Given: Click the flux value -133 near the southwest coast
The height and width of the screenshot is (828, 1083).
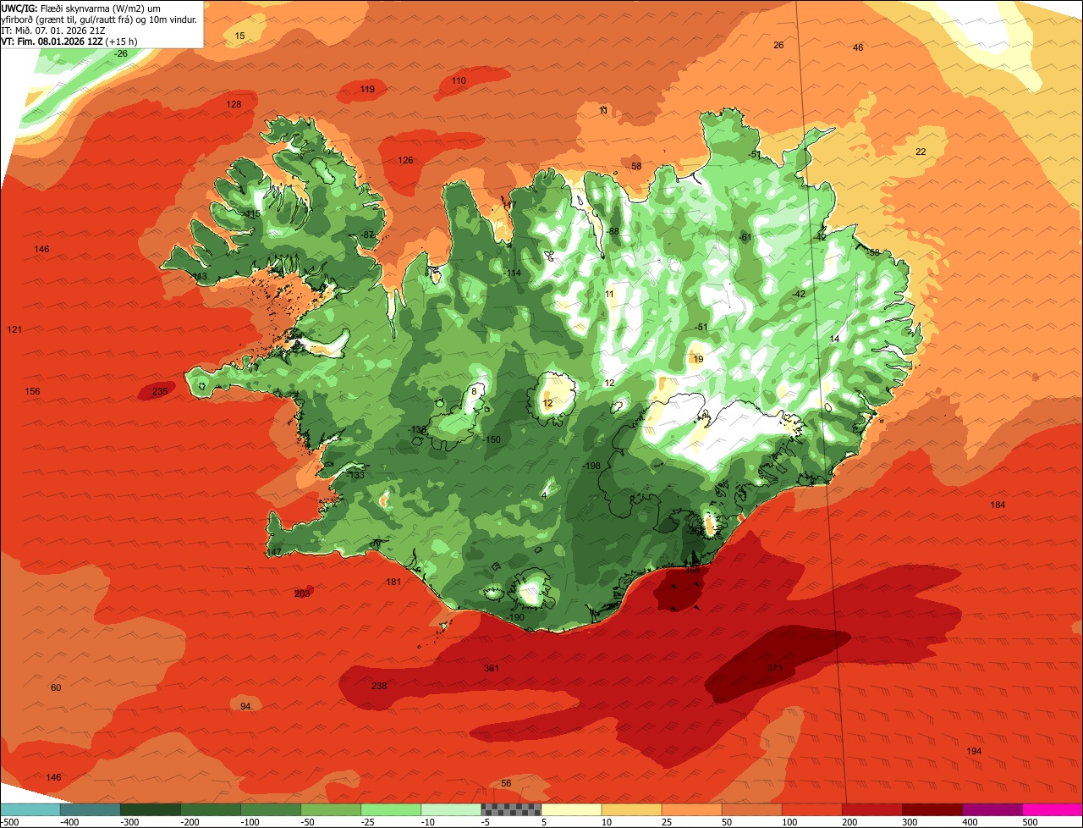Looking at the screenshot, I should point(355,475).
